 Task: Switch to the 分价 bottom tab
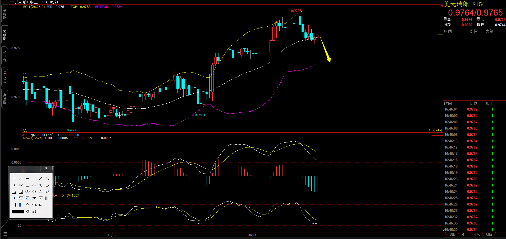464,234
